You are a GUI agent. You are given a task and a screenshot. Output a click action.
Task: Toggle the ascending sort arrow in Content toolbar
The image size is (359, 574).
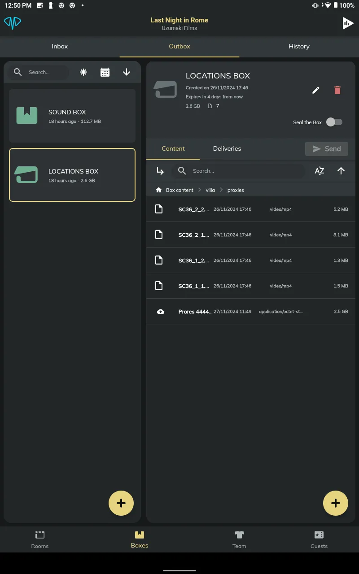[x=341, y=171]
